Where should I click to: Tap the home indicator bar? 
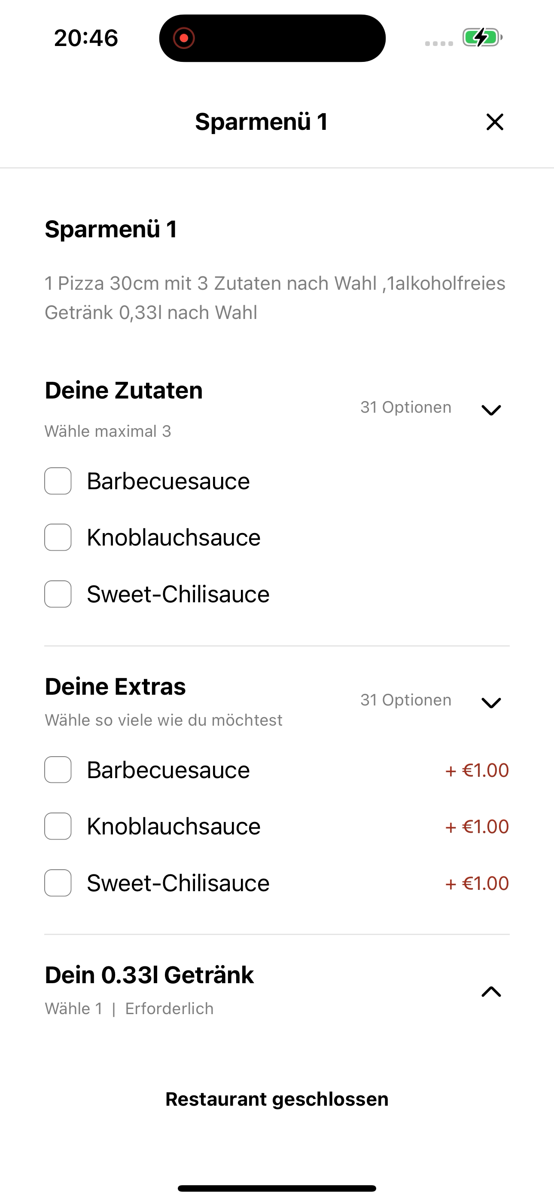click(x=277, y=1188)
